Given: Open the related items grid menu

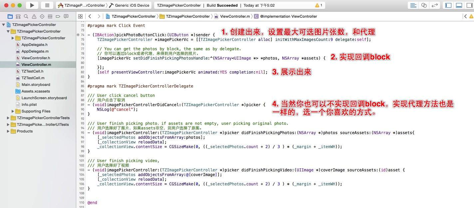Looking at the screenshot, I should point(80,16).
